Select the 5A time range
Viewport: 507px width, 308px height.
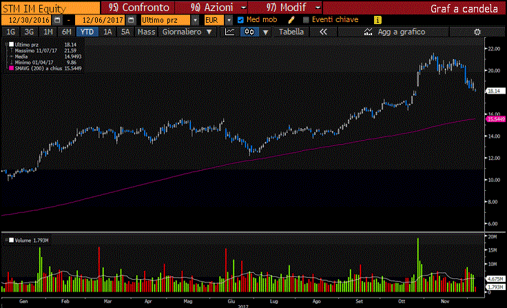pyautogui.click(x=125, y=32)
